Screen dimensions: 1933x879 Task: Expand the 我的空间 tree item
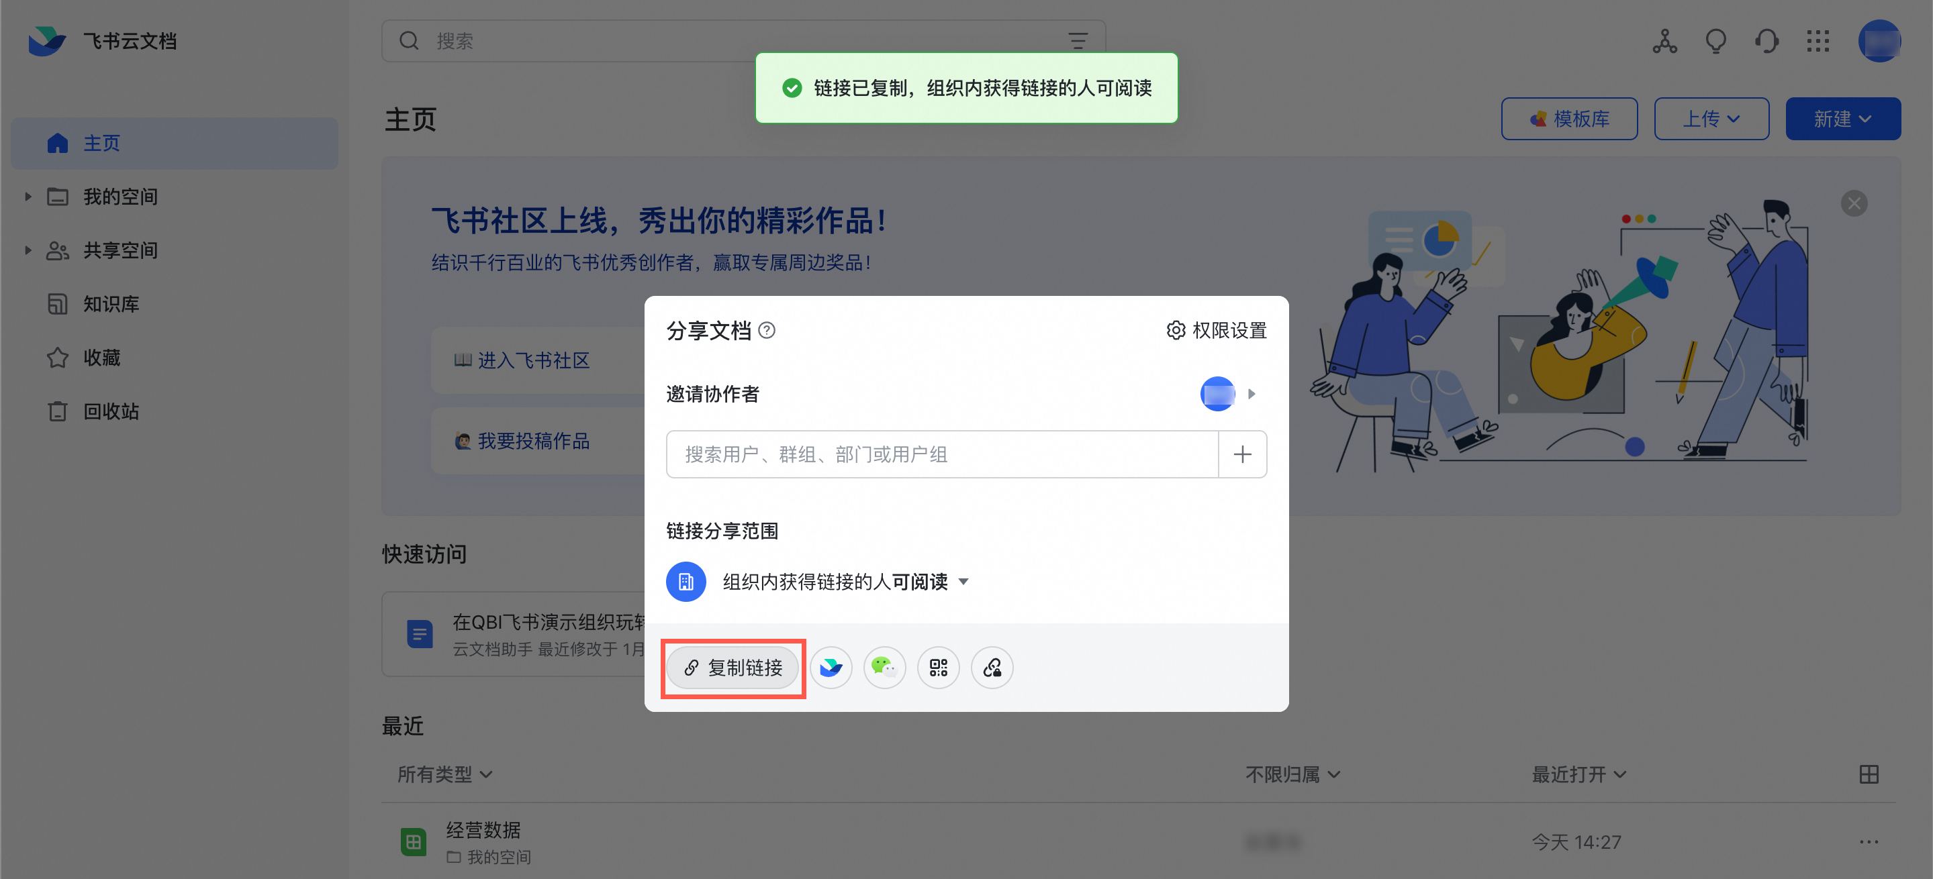coord(28,197)
